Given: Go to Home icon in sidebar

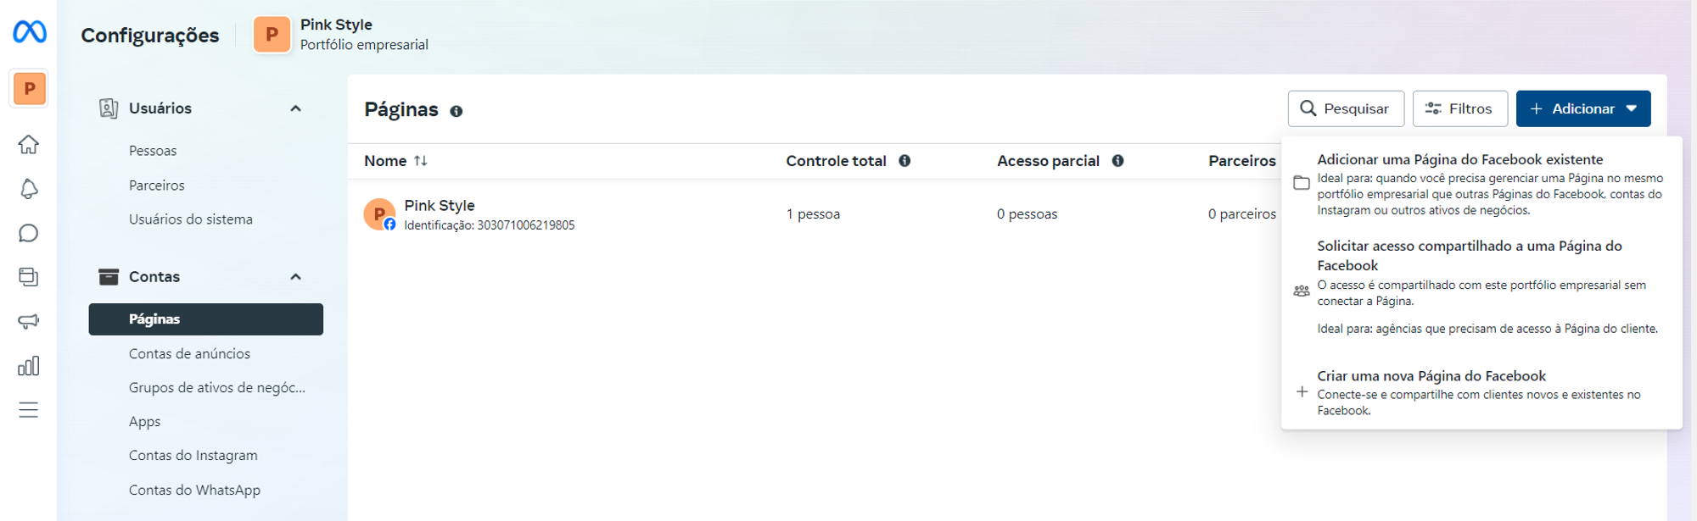Looking at the screenshot, I should pos(29,145).
